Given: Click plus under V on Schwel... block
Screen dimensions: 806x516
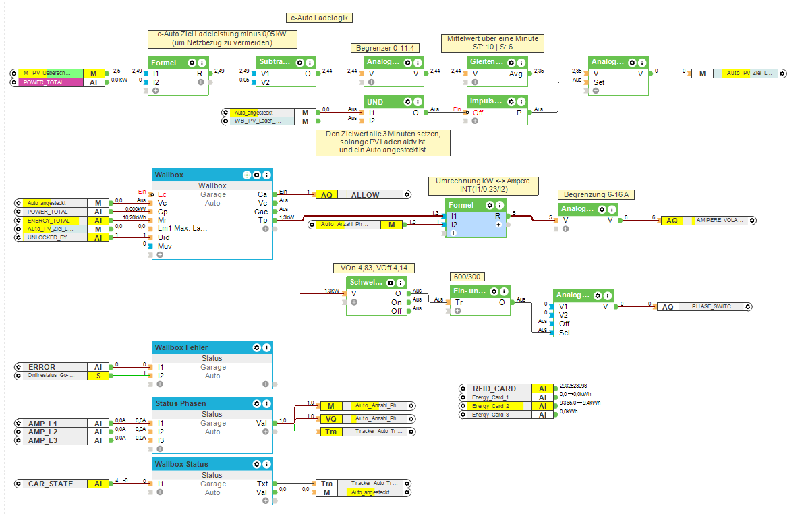Looking at the screenshot, I should click(354, 302).
